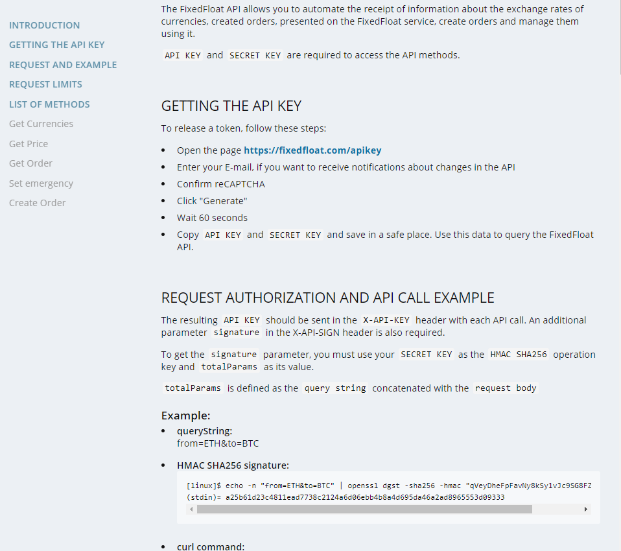Screen dimensions: 621x551
Task: Follow the fixedfloat.com/apikey hyperlink
Action: coord(312,150)
